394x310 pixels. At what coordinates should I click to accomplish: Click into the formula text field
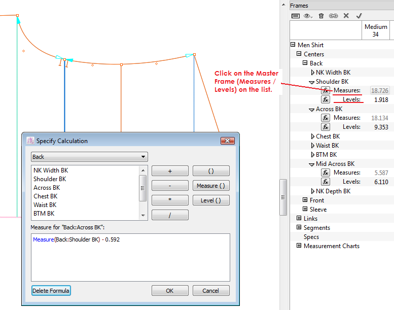point(130,257)
